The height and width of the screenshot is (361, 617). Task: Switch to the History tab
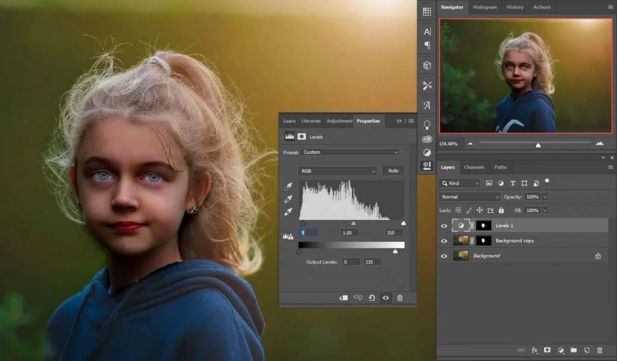[515, 7]
